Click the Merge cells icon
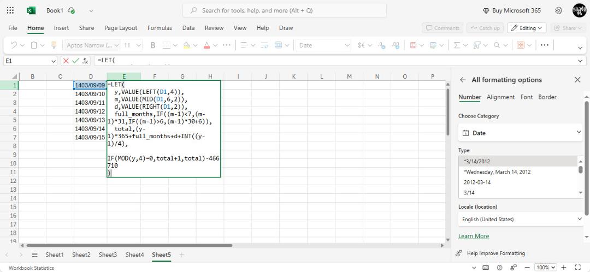This screenshot has height=272, width=590. [x=279, y=45]
